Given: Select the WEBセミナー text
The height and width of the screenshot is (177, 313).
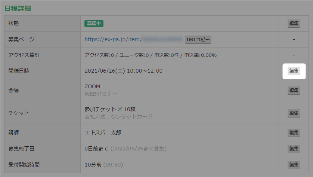Looking at the screenshot, I should 101,94.
